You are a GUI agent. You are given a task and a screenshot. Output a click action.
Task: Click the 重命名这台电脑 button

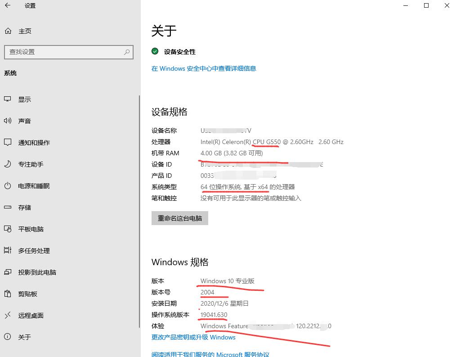coord(180,218)
